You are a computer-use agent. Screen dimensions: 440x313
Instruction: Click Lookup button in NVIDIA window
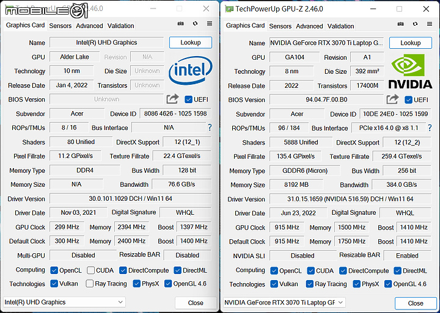click(x=411, y=43)
